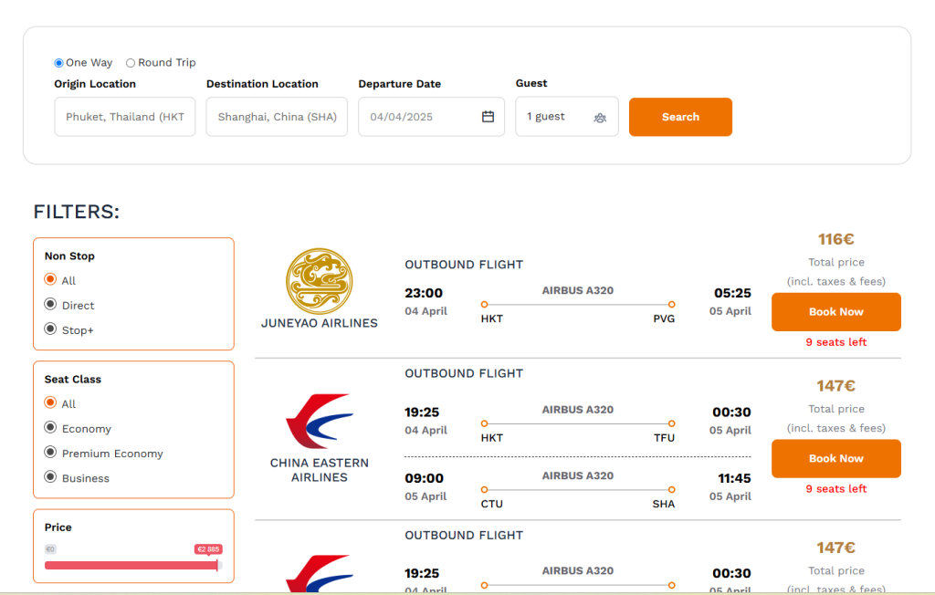The width and height of the screenshot is (935, 595).
Task: Open the Origin Location field
Action: click(125, 117)
